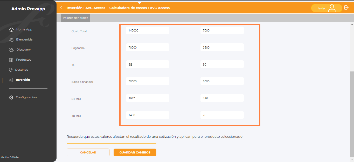Focus Costo Total field with 140000
Screen dimensions: 354x162
point(148,30)
